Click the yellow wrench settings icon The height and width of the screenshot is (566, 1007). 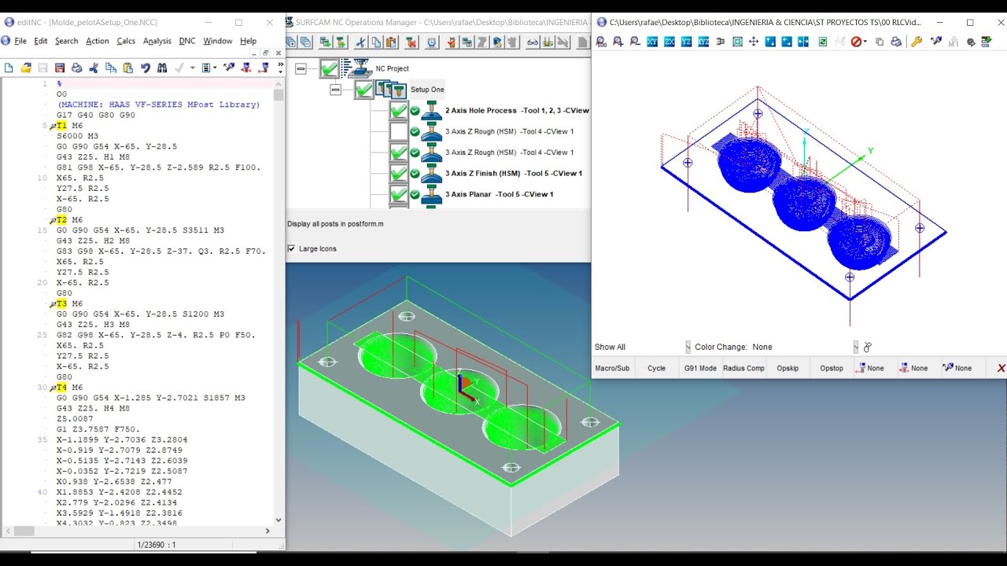coord(917,42)
